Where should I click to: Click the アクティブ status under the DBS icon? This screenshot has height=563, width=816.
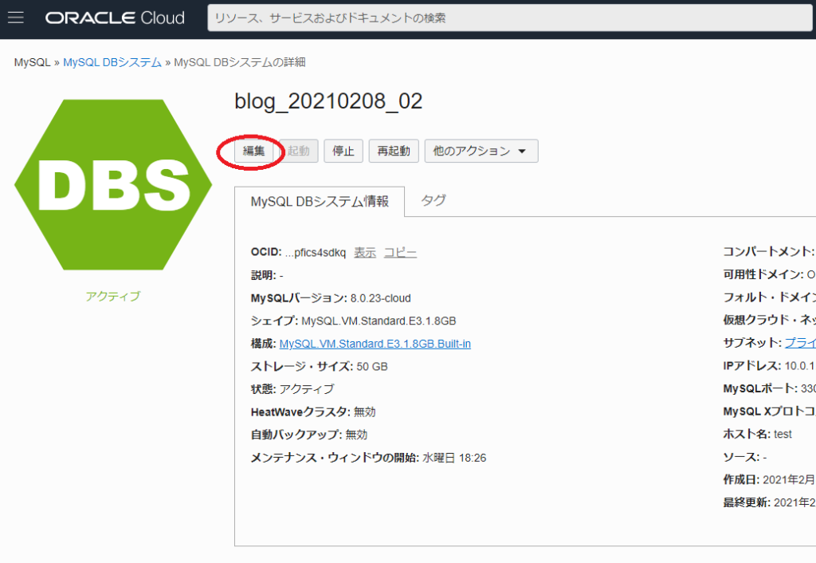113,297
